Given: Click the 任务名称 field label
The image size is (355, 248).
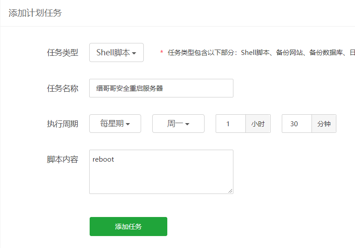Looking at the screenshot, I should (x=63, y=89).
